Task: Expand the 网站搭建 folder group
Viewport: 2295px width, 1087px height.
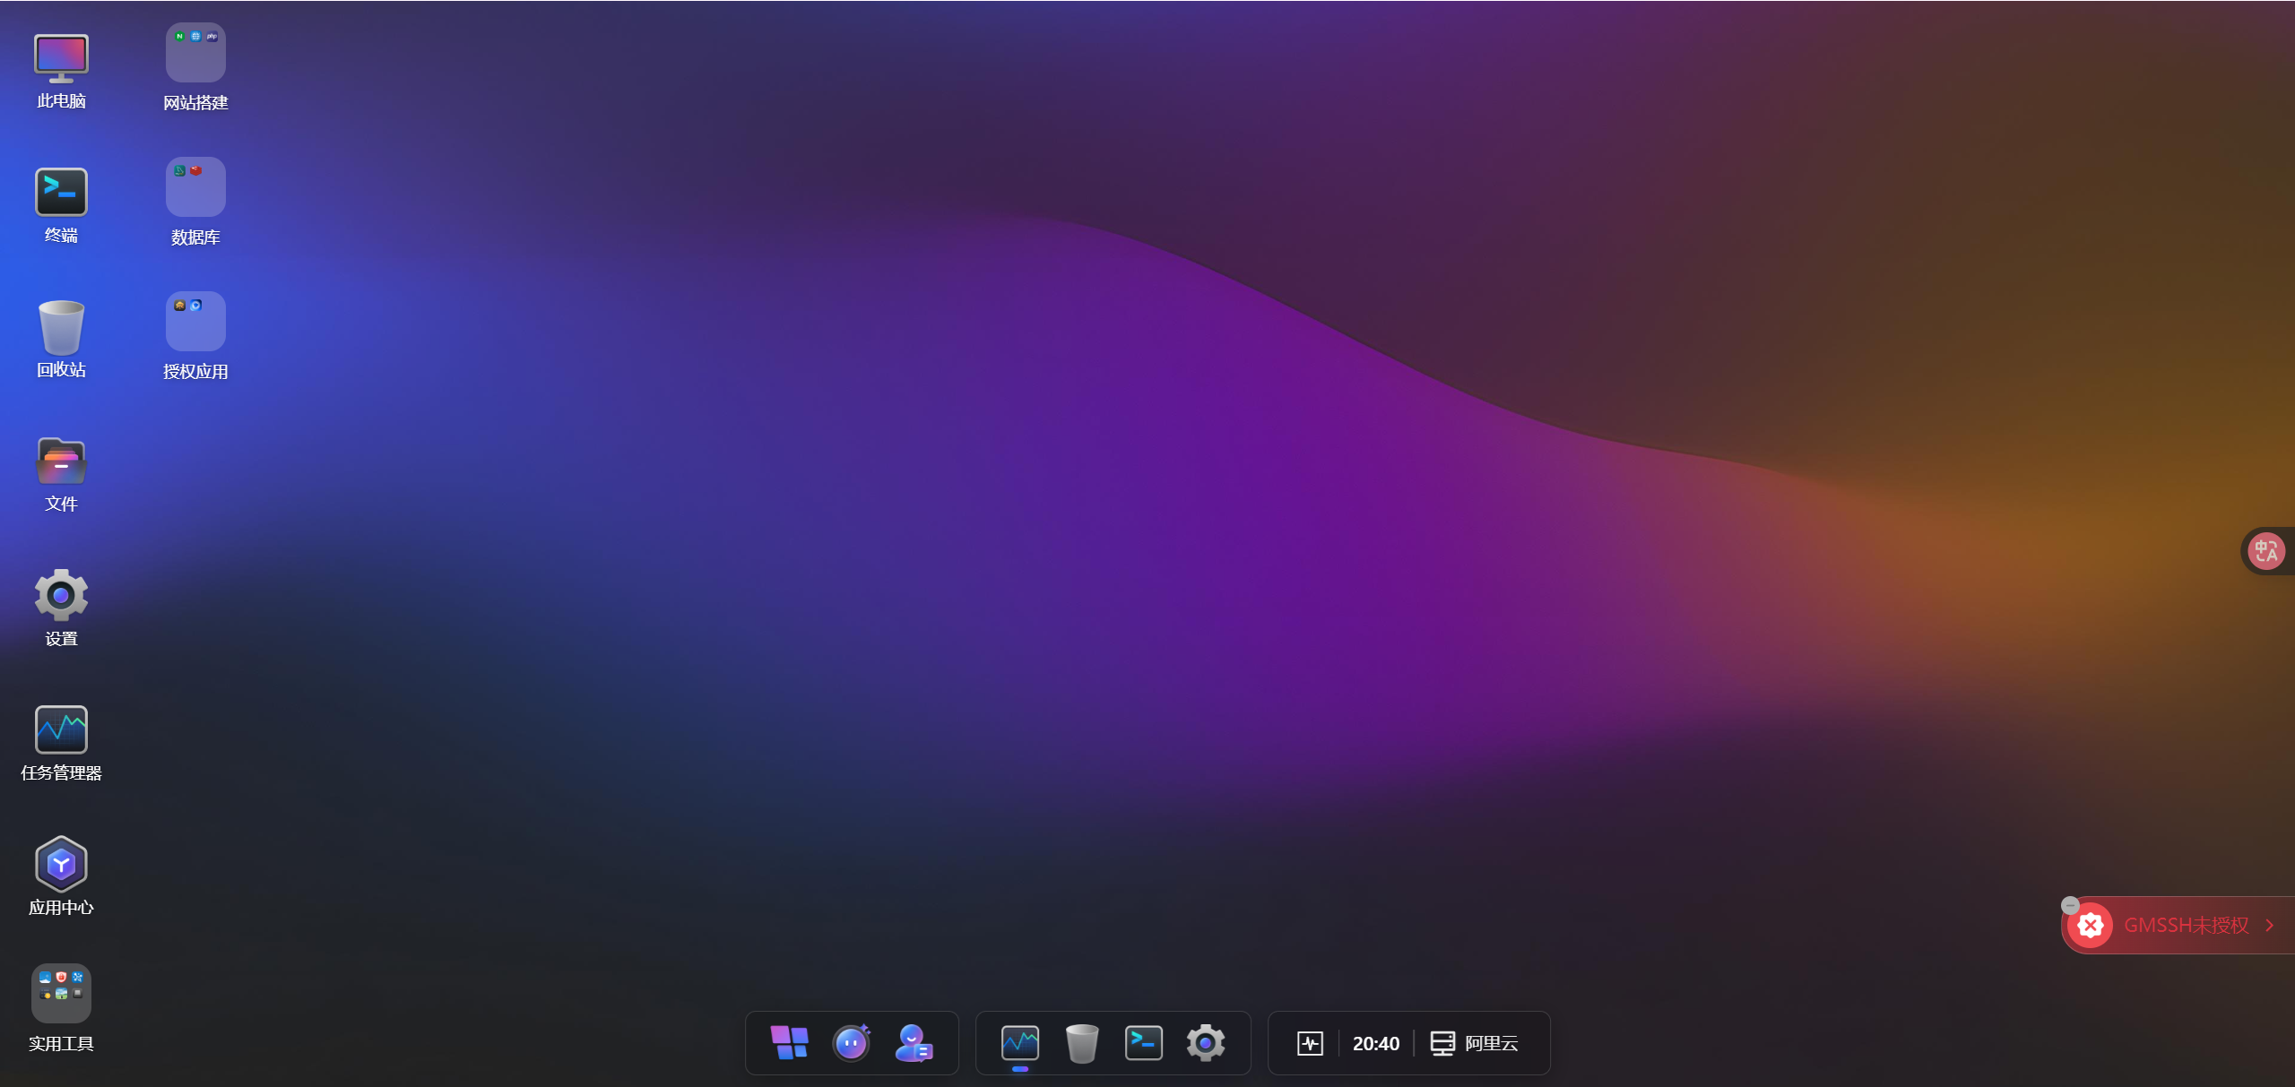Action: pyautogui.click(x=195, y=53)
